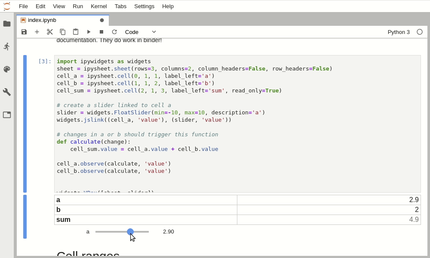
Task: Open the cell type Code dropdown
Action: (141, 32)
